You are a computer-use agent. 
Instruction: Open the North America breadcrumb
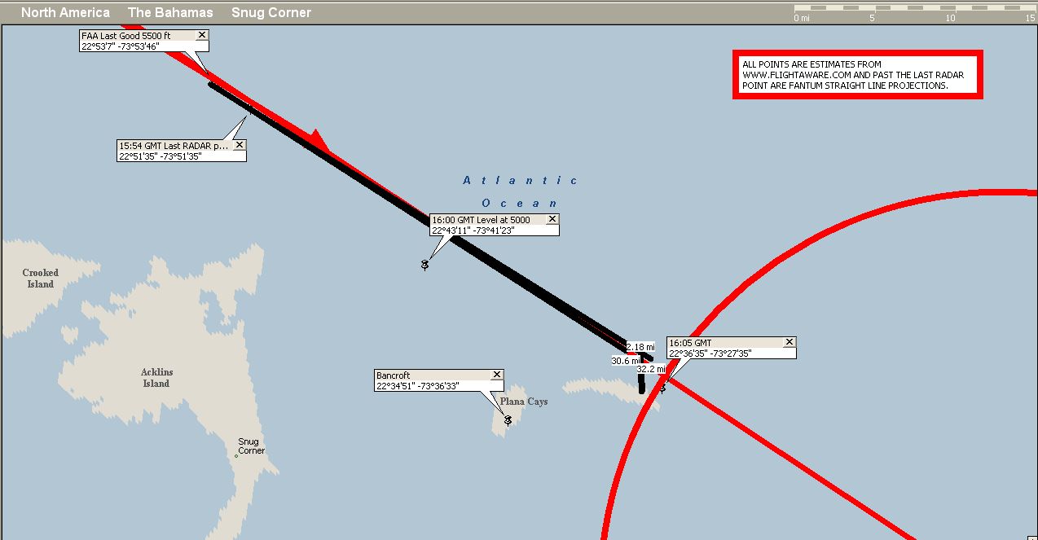pyautogui.click(x=65, y=12)
